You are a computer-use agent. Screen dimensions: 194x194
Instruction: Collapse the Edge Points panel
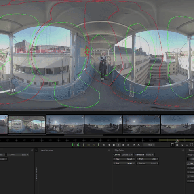tap(183, 150)
